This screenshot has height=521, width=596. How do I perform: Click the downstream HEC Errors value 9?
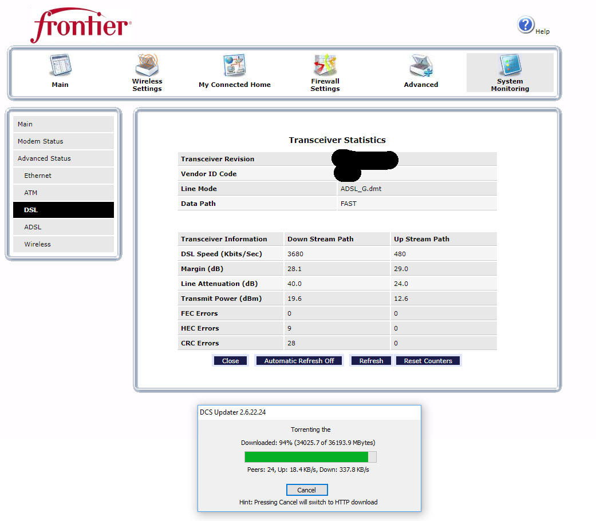[290, 328]
